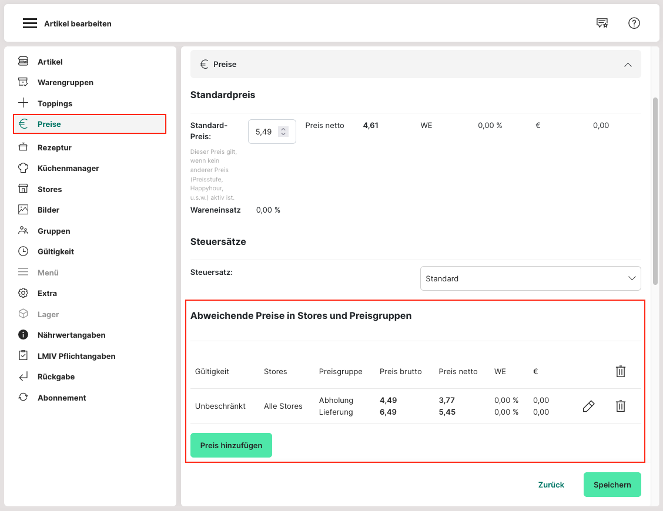Open the Steuersatz Standard dropdown
663x511 pixels.
(530, 278)
